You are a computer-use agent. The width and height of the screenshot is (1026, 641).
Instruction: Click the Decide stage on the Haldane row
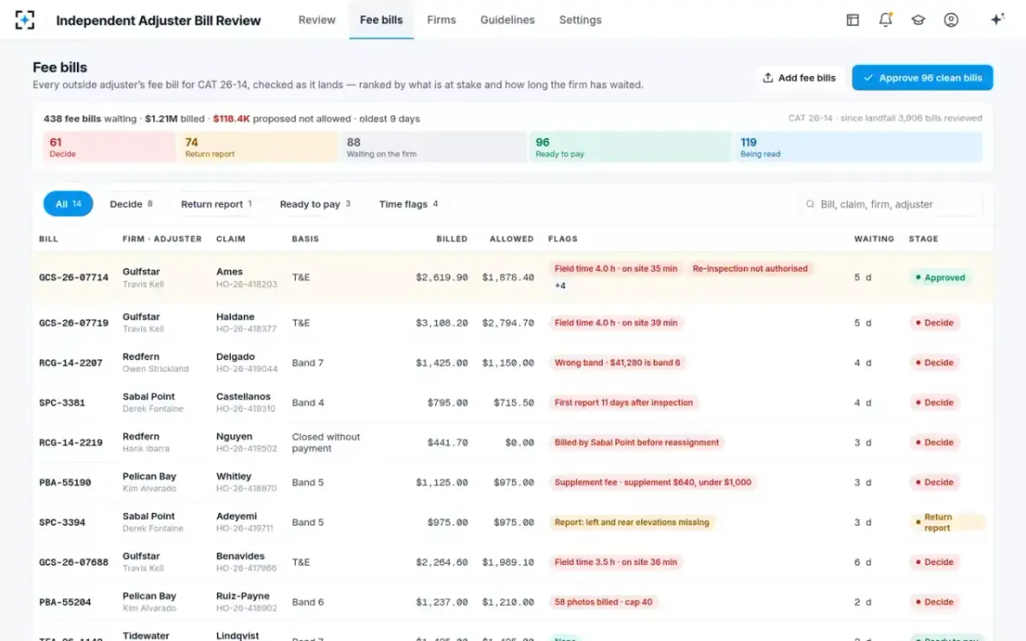click(x=934, y=323)
